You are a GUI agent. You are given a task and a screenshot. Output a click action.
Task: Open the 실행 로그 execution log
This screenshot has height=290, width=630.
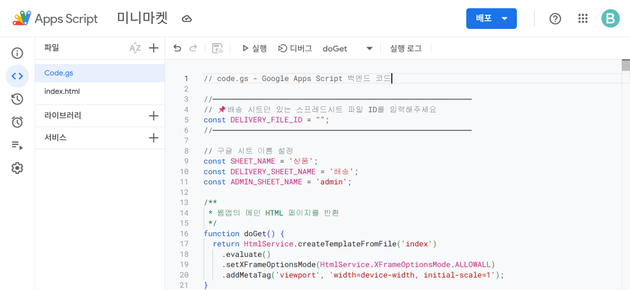coord(405,48)
